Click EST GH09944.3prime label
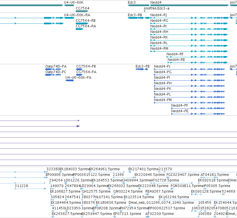 [136, 180]
